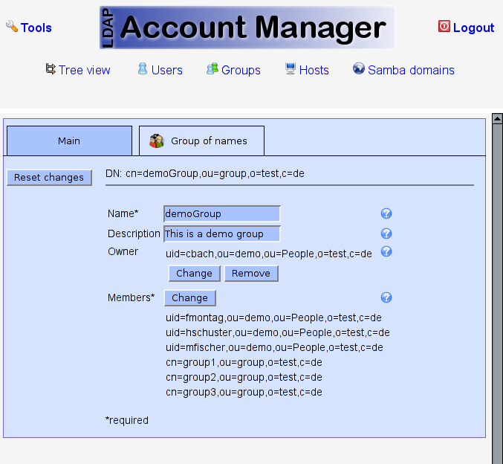Image resolution: width=503 pixels, height=464 pixels.
Task: Open help for the Members field
Action: pyautogui.click(x=386, y=298)
